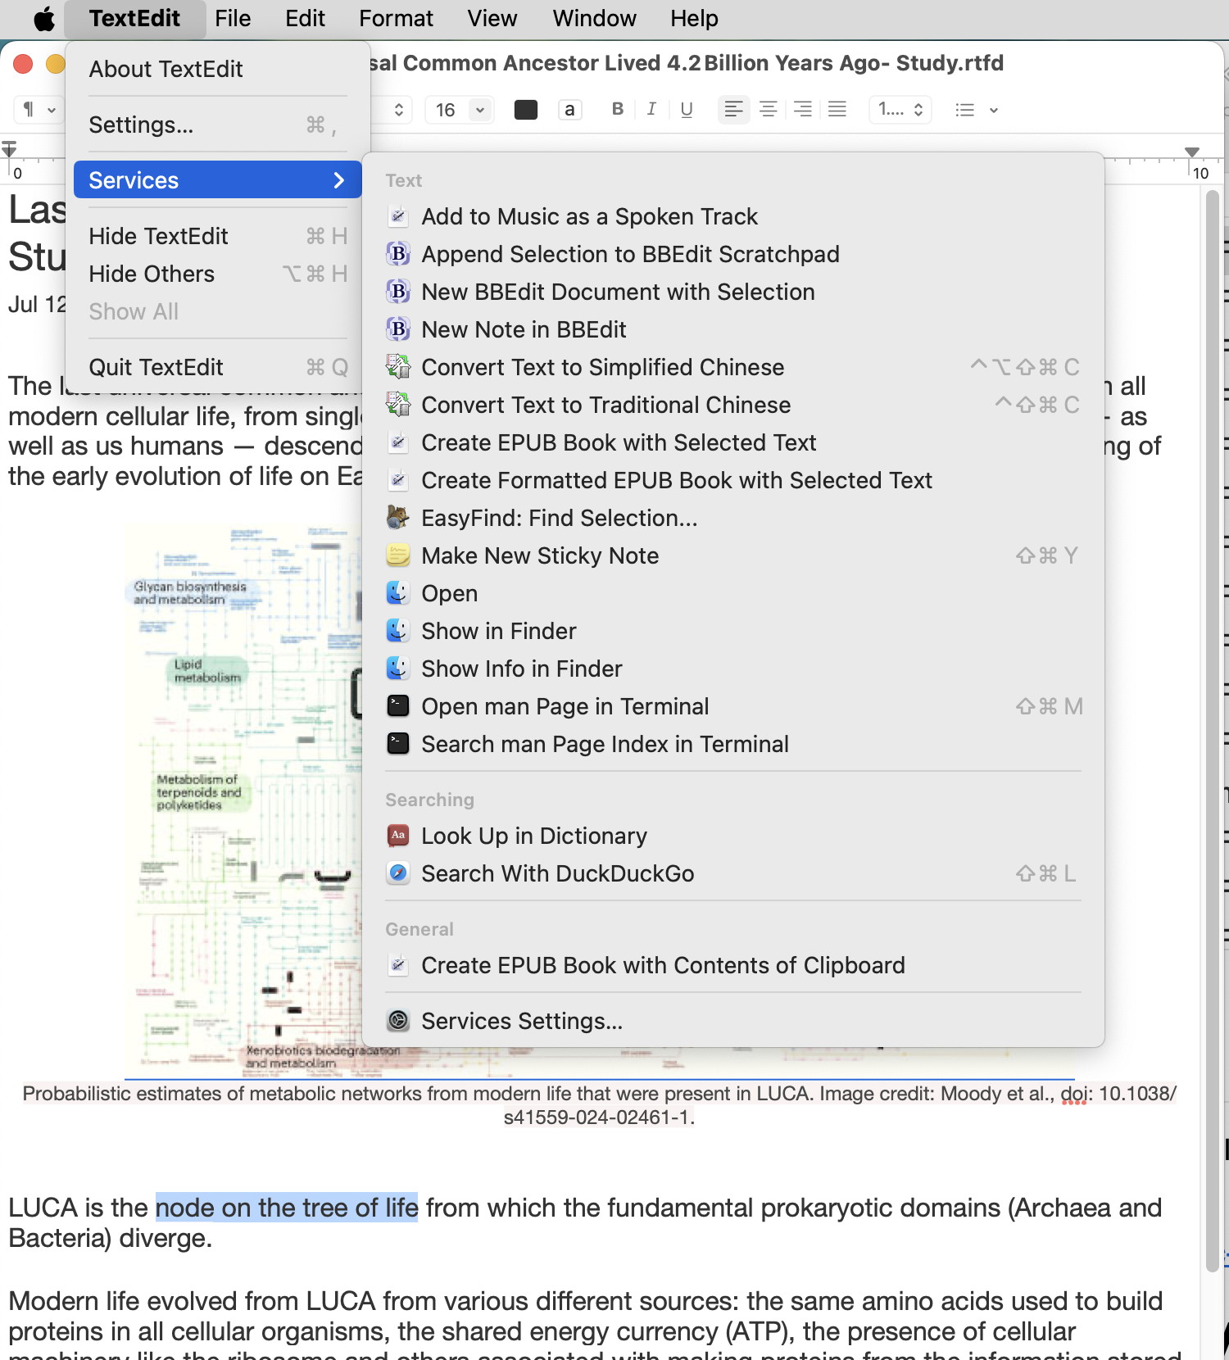
Task: Center align the text
Action: point(769,109)
